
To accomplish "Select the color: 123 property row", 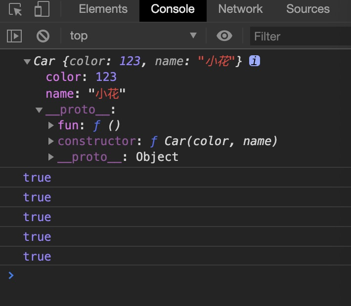I will (81, 77).
